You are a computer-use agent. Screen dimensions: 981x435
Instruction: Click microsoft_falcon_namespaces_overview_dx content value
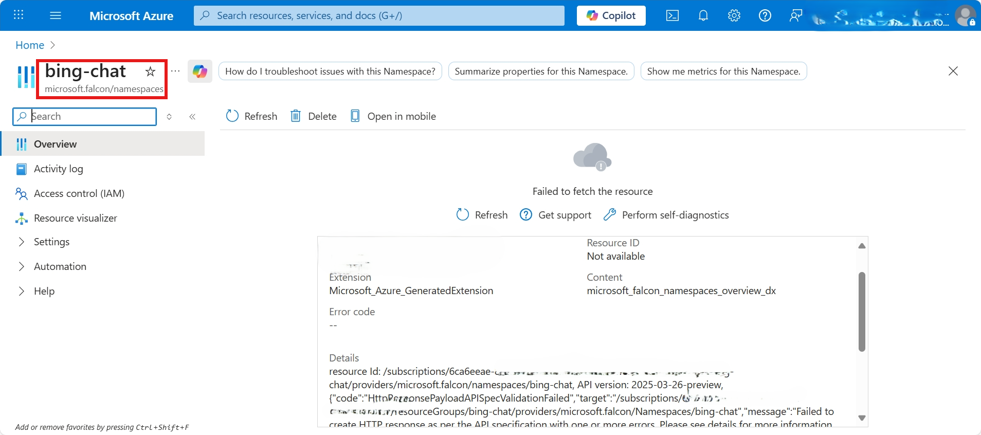[x=681, y=291]
